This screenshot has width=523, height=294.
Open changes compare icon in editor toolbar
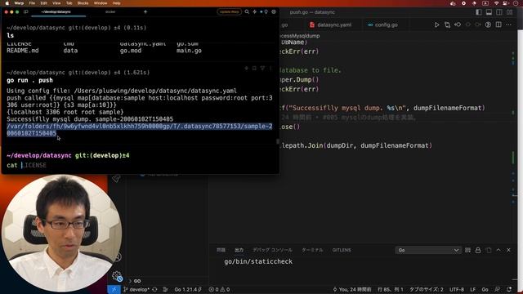click(x=447, y=24)
